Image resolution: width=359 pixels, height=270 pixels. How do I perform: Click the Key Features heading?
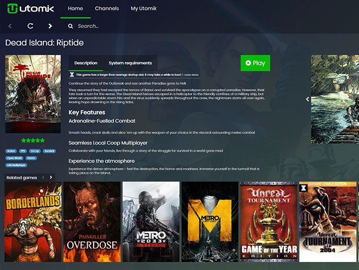pos(87,112)
